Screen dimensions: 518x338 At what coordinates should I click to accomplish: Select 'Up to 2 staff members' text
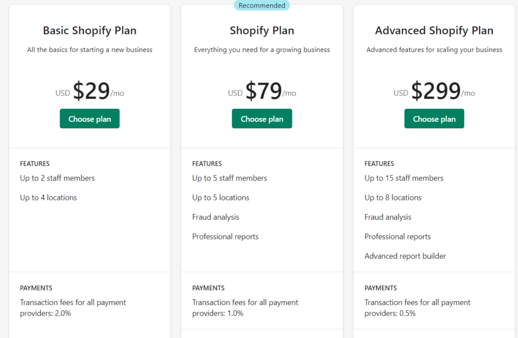pyautogui.click(x=57, y=178)
